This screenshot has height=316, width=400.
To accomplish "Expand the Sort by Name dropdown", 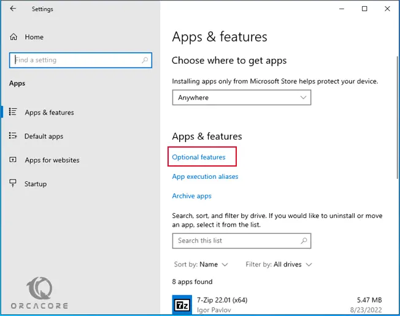I will 201,265.
